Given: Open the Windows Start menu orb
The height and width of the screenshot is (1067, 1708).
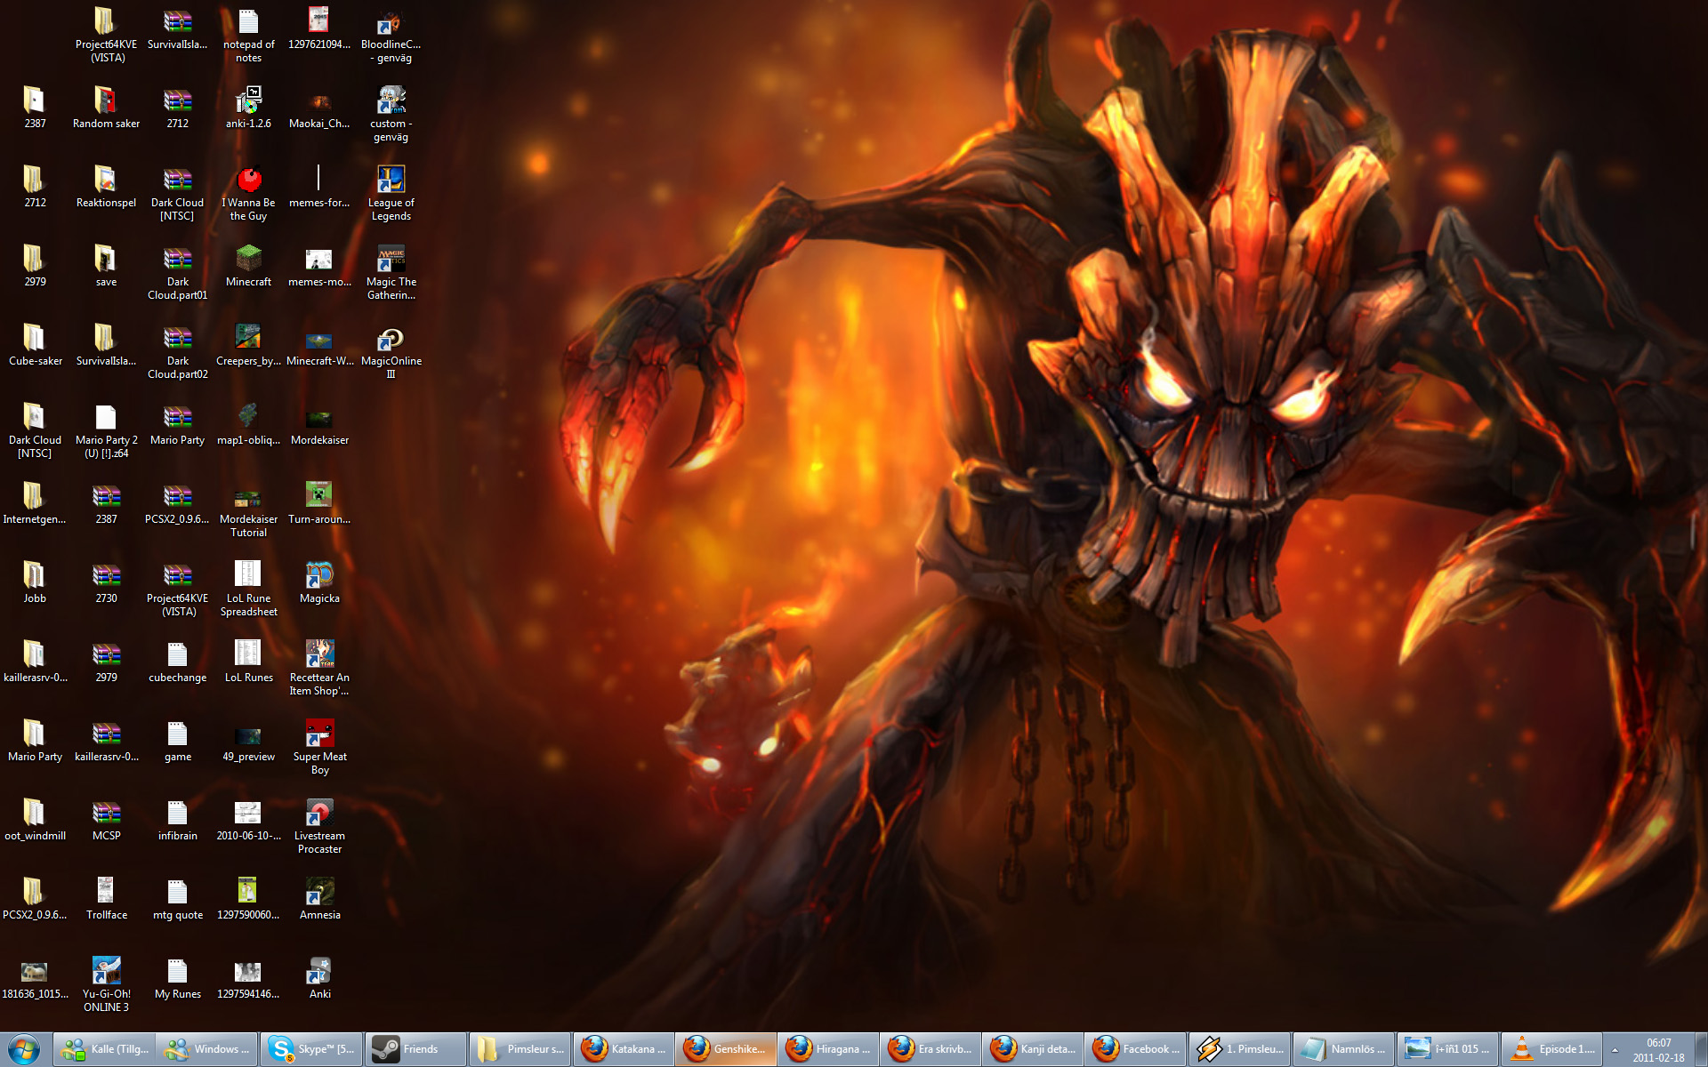Looking at the screenshot, I should tap(24, 1049).
